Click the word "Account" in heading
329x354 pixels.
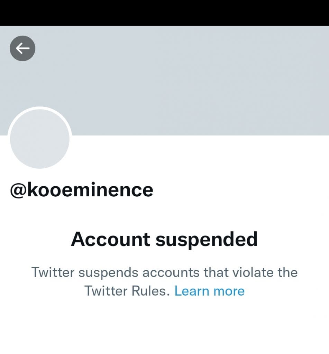coord(110,239)
